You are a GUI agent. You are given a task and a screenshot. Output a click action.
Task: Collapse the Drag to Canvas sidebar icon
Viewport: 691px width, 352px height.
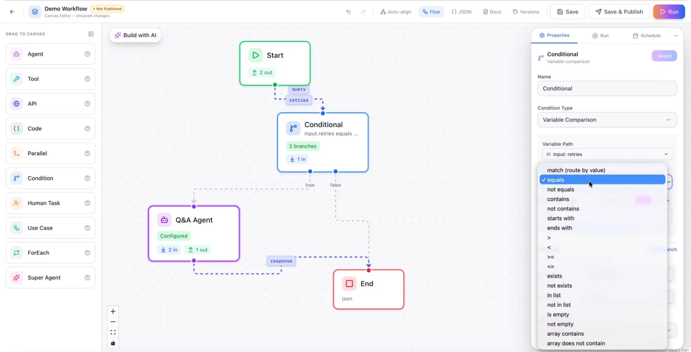[x=91, y=34]
